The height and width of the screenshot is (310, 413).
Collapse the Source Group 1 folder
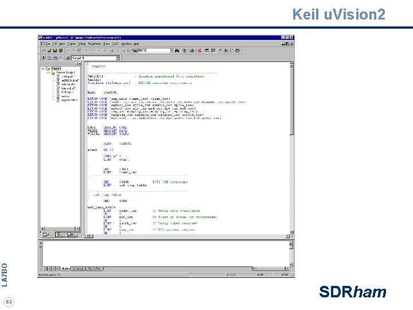(x=48, y=72)
